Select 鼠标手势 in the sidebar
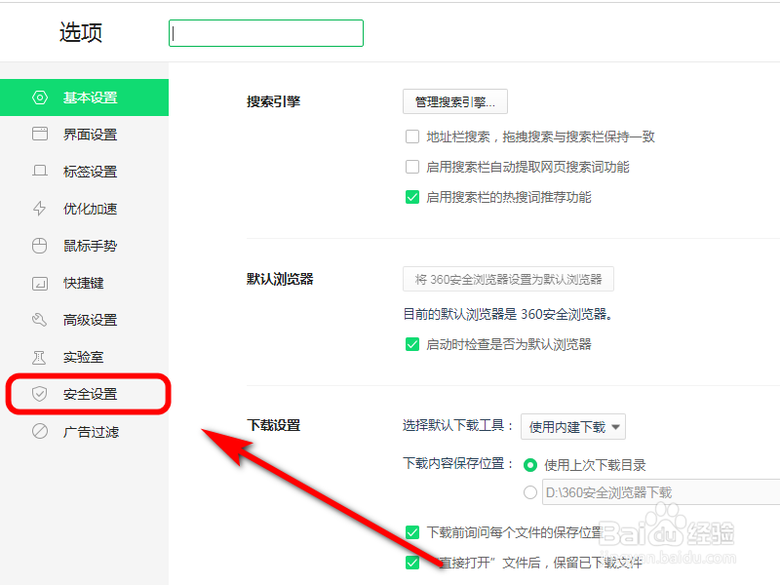This screenshot has height=585, width=780. click(84, 246)
